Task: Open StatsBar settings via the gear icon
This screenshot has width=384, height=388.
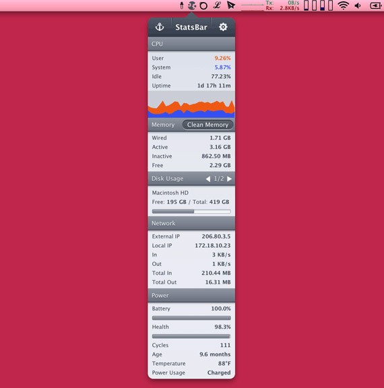Action: (223, 27)
